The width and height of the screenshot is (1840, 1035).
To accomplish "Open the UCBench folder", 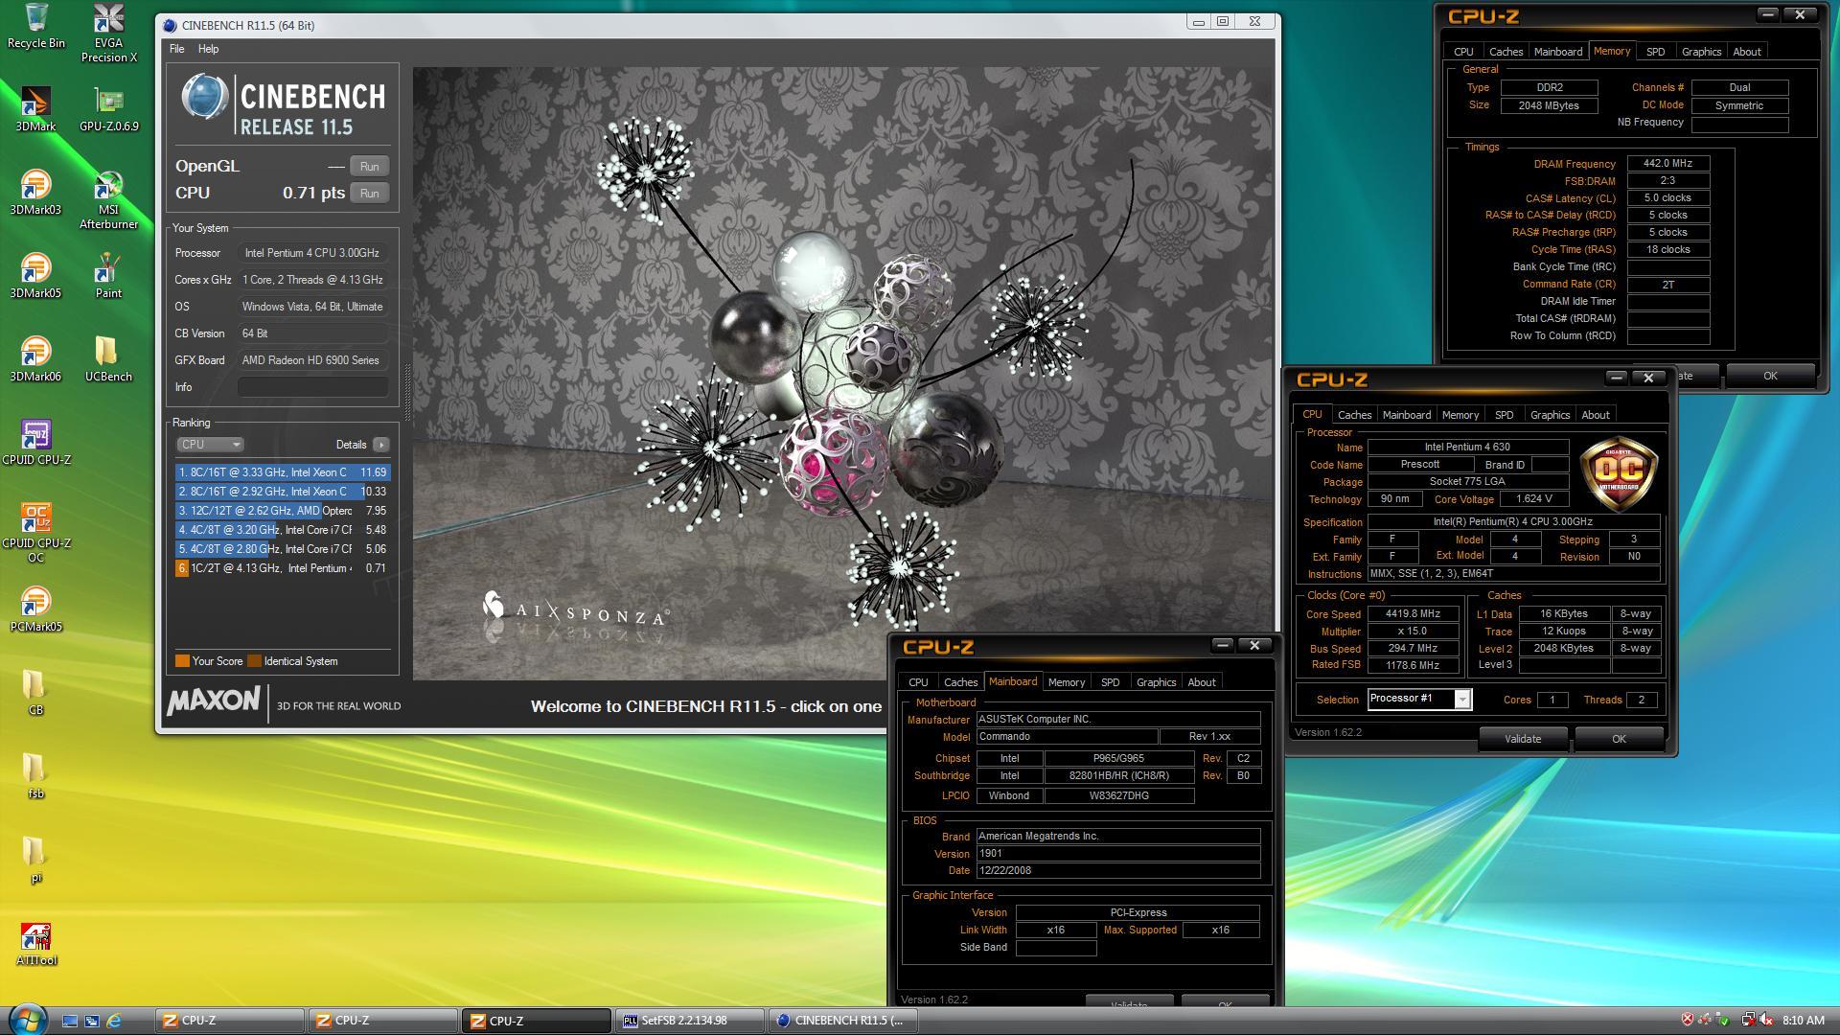I will point(108,359).
